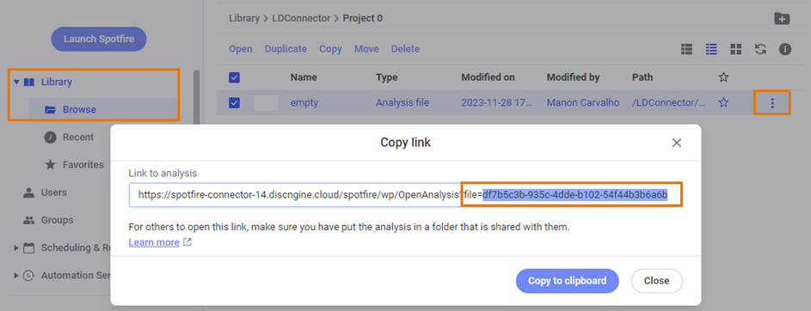This screenshot has height=311, width=811.
Task: Click the 2023-11-28 modified date cell
Action: coord(496,103)
